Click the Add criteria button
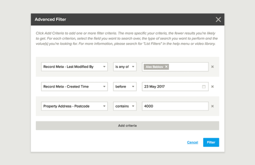The image size is (255, 165). pyautogui.click(x=127, y=126)
